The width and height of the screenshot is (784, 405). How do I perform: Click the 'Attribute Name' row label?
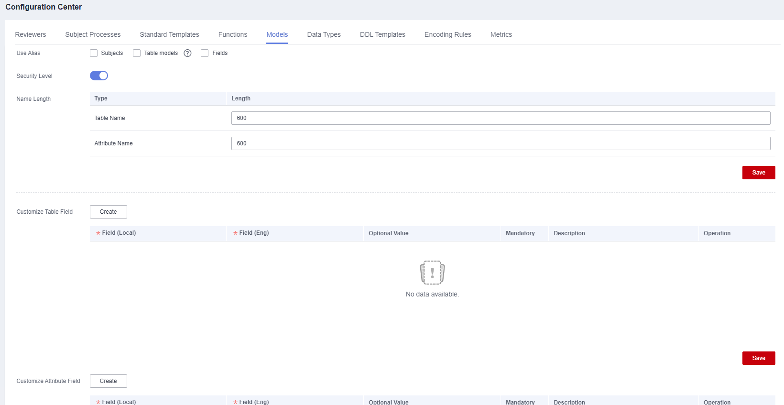tap(113, 143)
